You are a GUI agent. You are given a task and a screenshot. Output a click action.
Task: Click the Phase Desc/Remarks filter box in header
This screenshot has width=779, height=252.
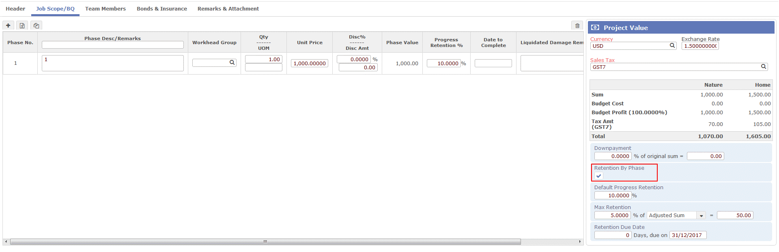113,45
